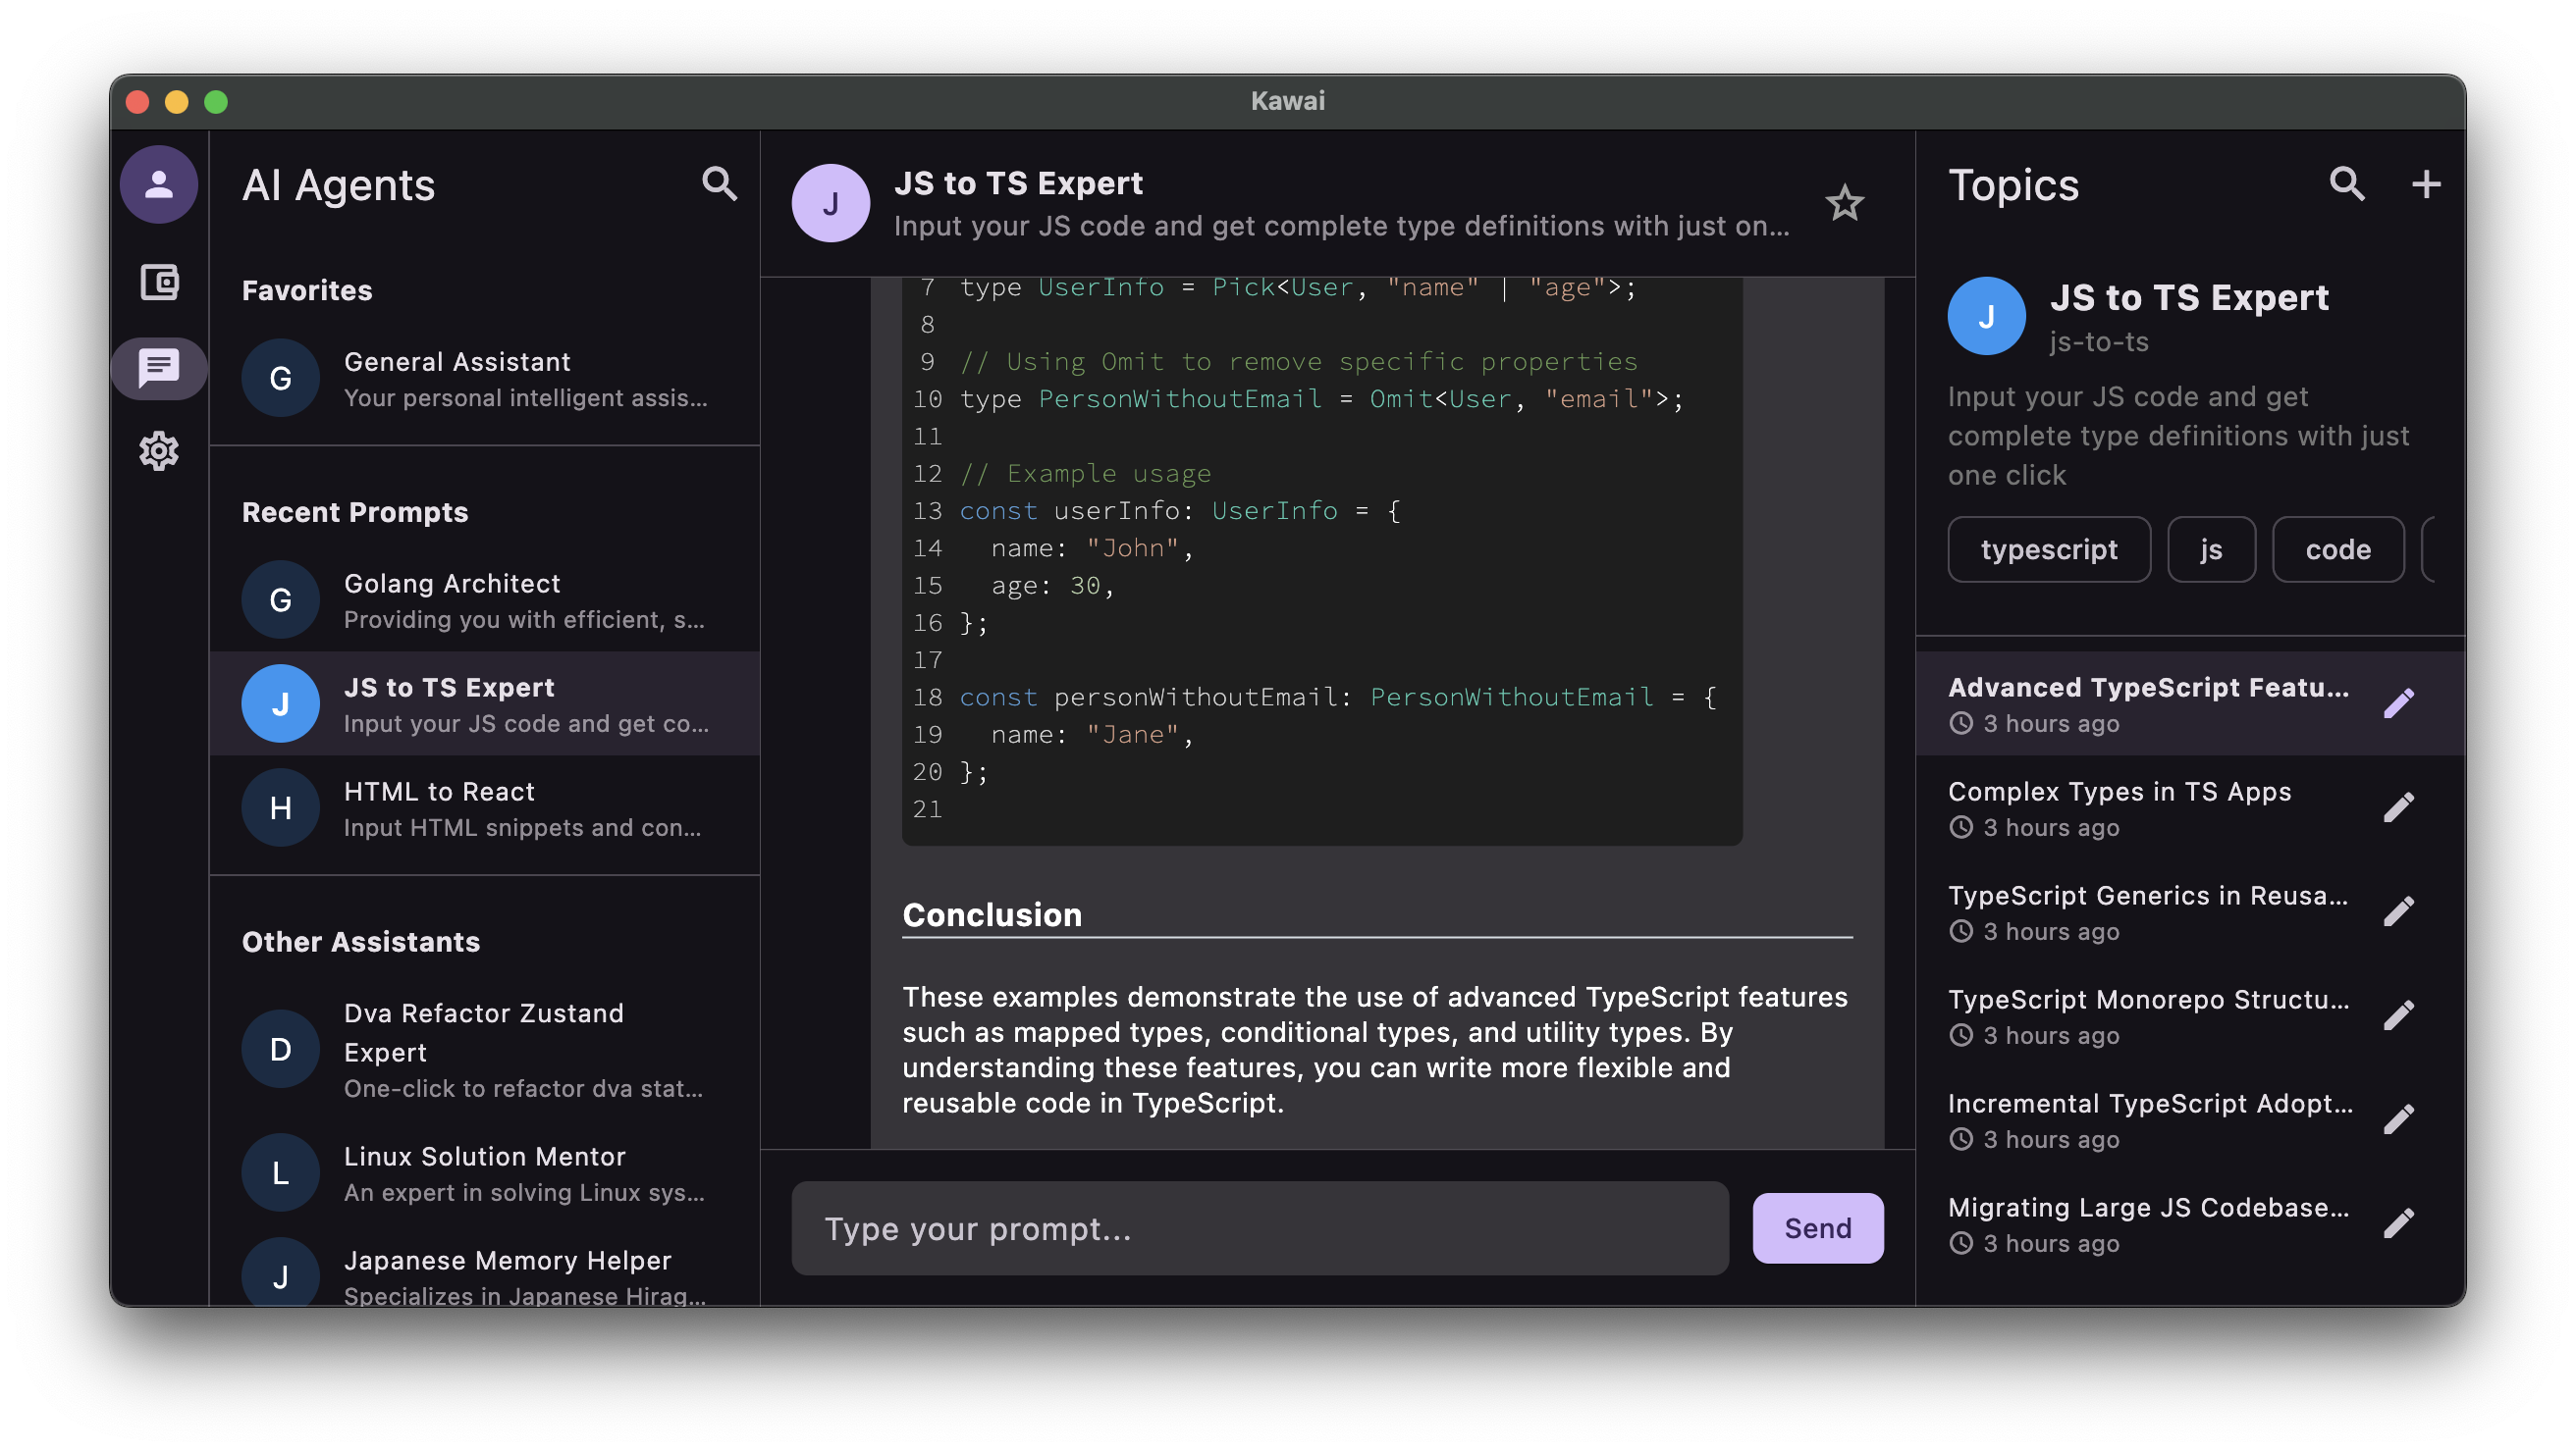Select the typescript tag chip
2576x1452 pixels.
tap(2048, 549)
